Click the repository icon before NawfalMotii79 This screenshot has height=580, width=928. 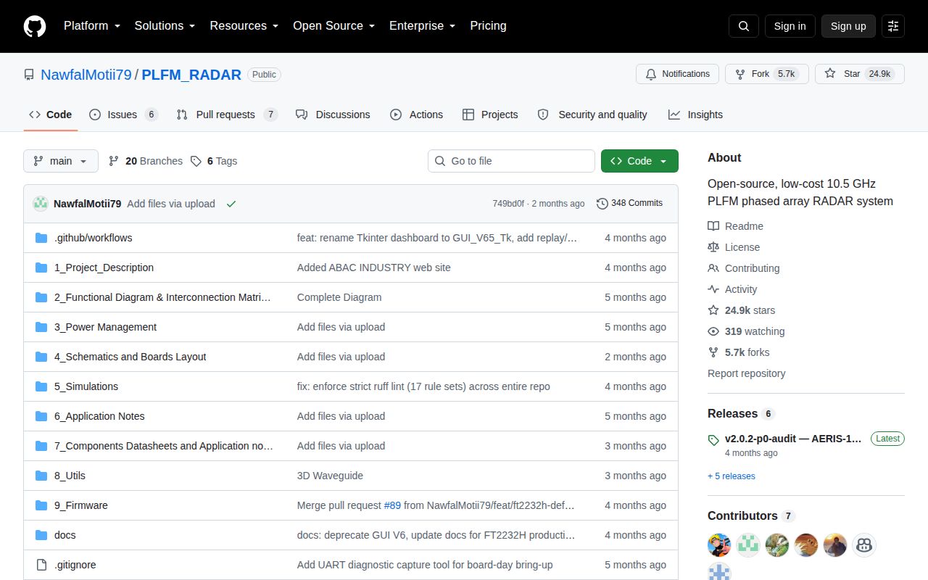[x=29, y=75]
